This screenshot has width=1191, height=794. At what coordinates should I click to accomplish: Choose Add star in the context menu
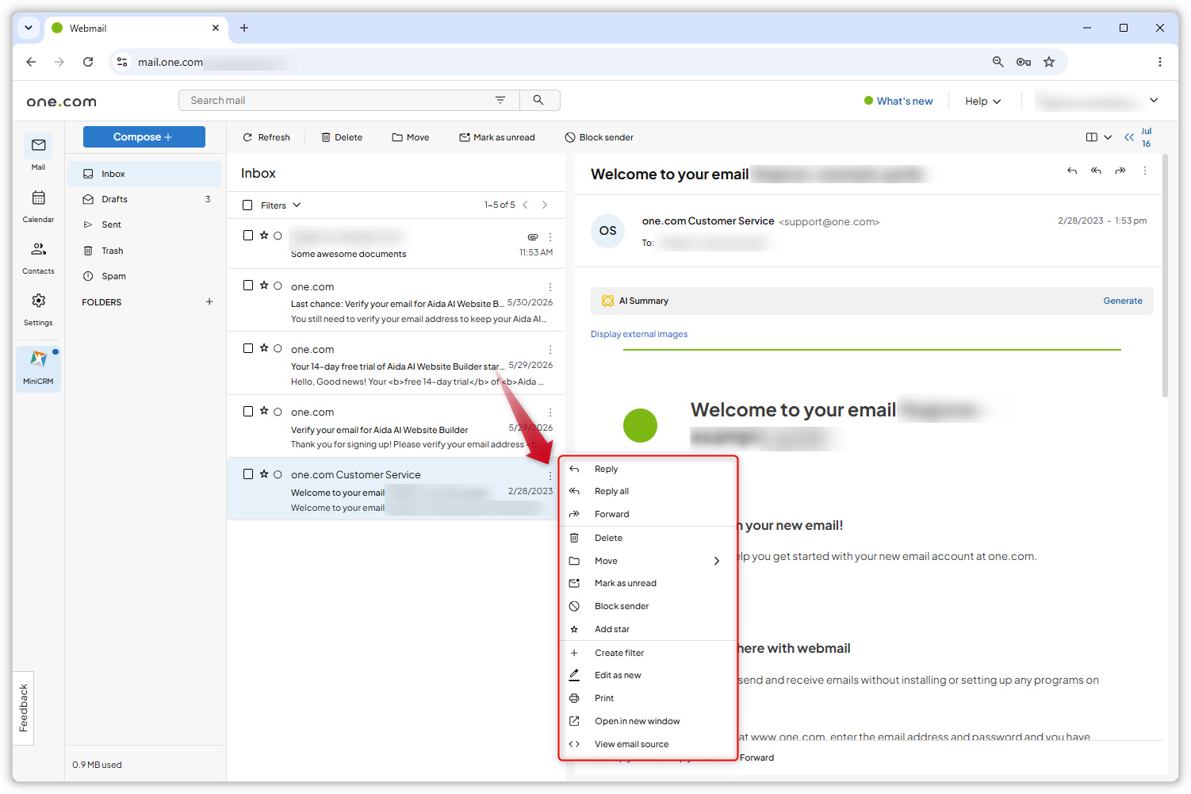[x=649, y=629]
